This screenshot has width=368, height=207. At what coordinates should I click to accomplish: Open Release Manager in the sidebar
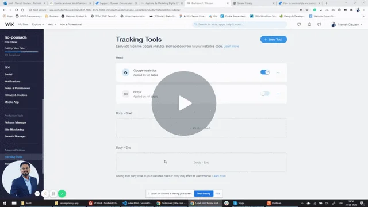(x=16, y=122)
